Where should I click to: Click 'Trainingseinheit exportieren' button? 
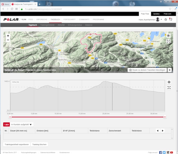pos(16,145)
